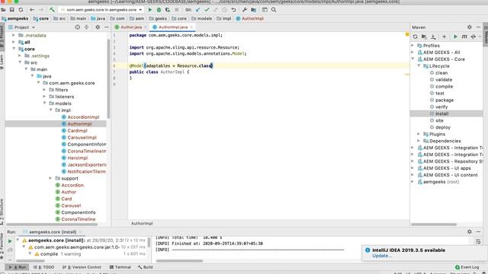488x274 pixels.
Task: Open the Carousel interface file
Action: pyautogui.click(x=71, y=205)
